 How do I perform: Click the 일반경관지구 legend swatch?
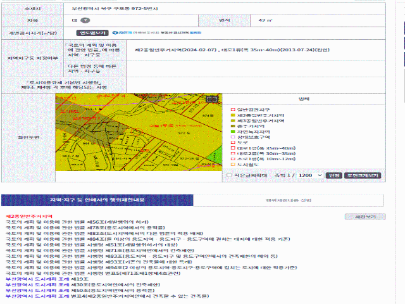[x=233, y=110]
